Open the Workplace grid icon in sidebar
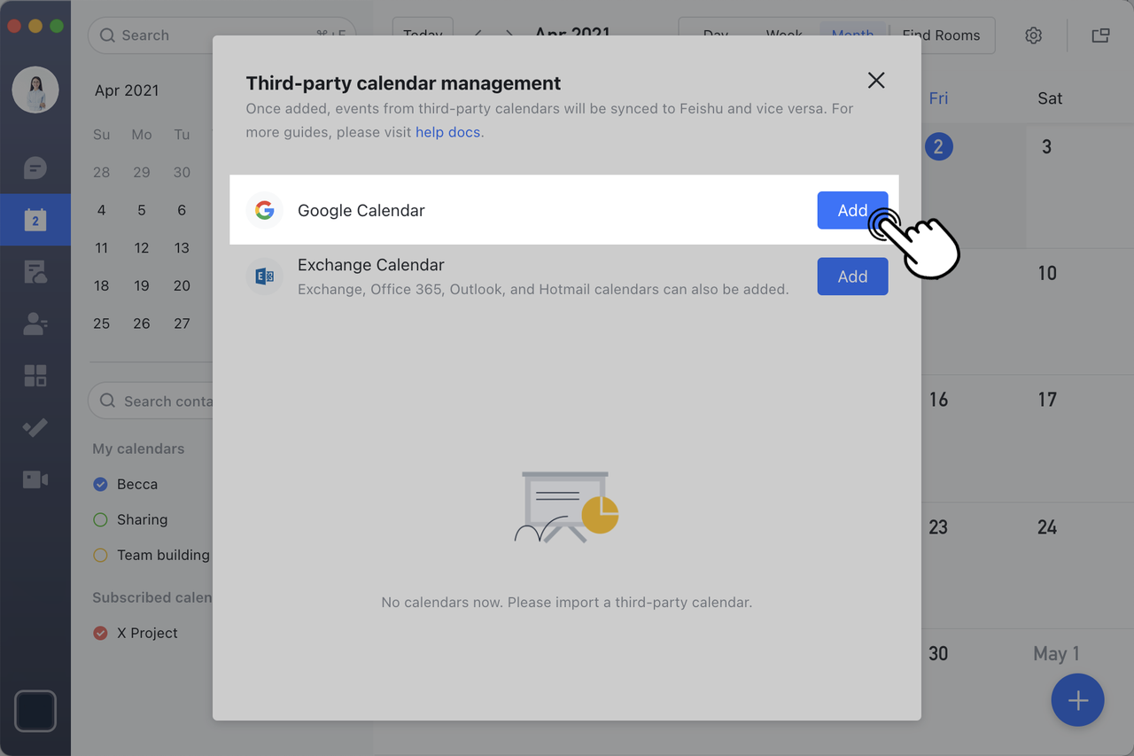This screenshot has height=756, width=1134. pos(35,376)
